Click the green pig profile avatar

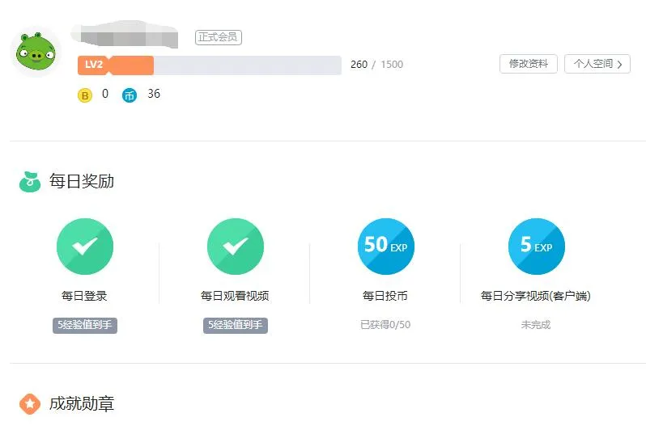36,53
